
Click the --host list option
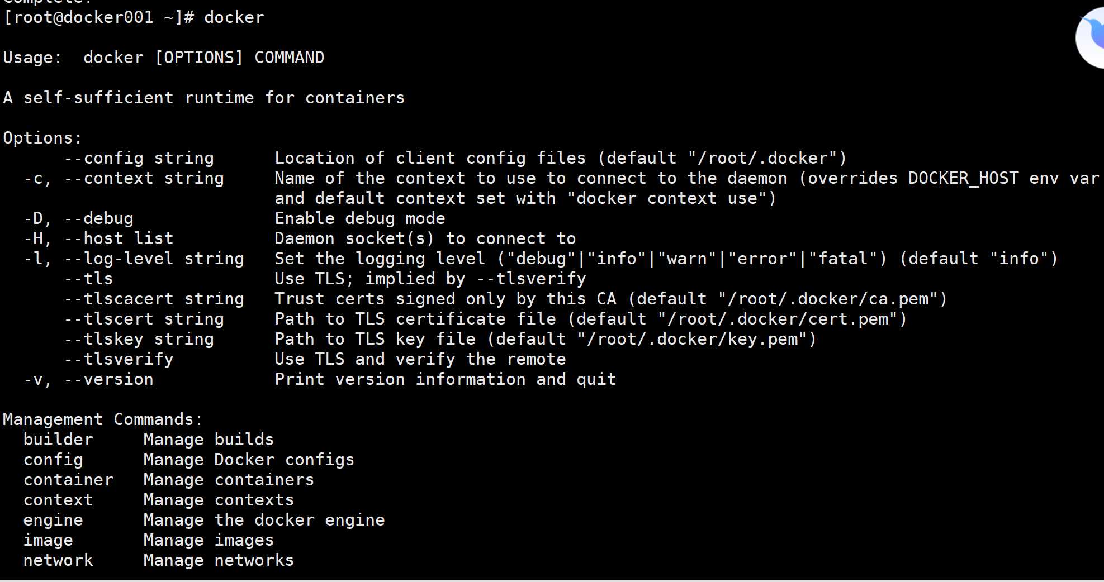coord(119,239)
